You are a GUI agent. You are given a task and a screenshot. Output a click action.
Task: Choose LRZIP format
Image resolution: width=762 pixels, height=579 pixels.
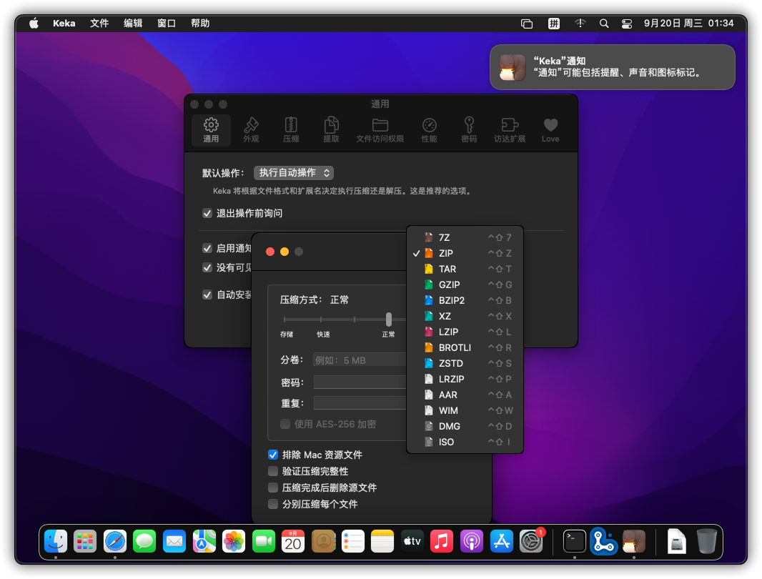click(465, 379)
